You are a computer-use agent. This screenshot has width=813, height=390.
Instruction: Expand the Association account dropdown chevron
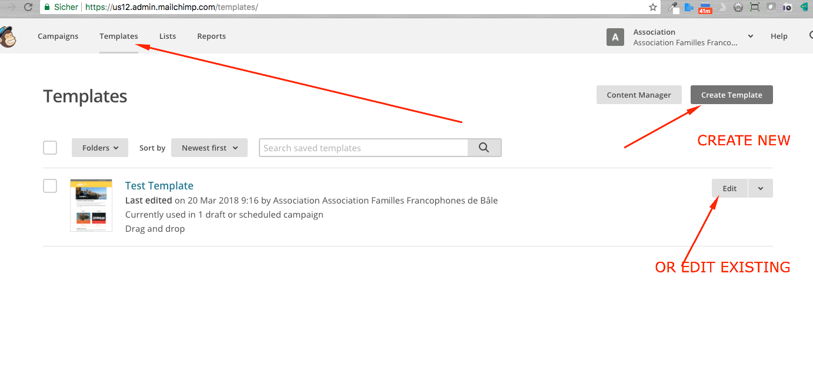[751, 36]
